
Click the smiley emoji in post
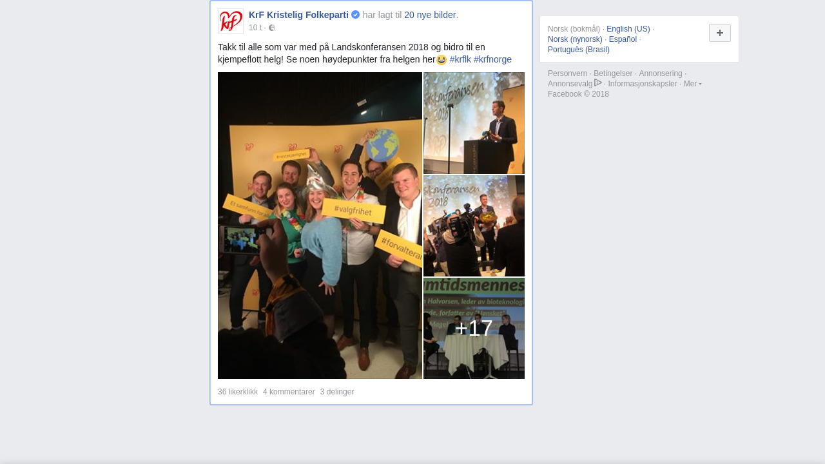tap(442, 60)
